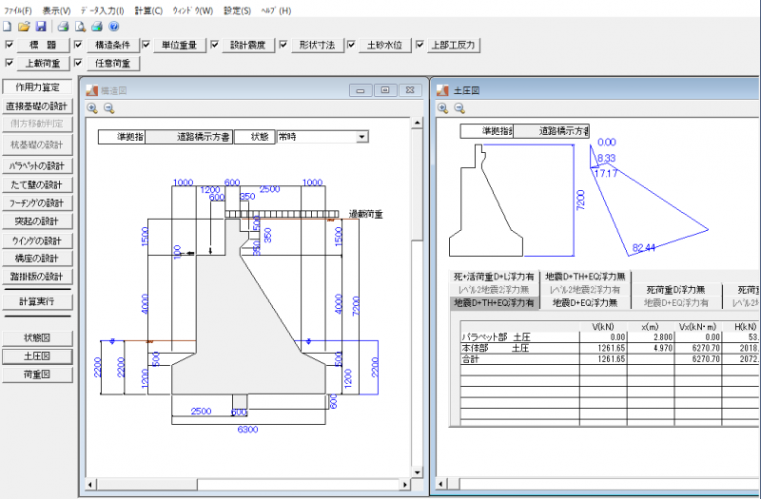Click 突起の設計 button
The image size is (761, 499).
(x=37, y=221)
